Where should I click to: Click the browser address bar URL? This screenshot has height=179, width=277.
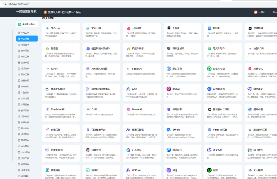pyautogui.click(x=19, y=4)
